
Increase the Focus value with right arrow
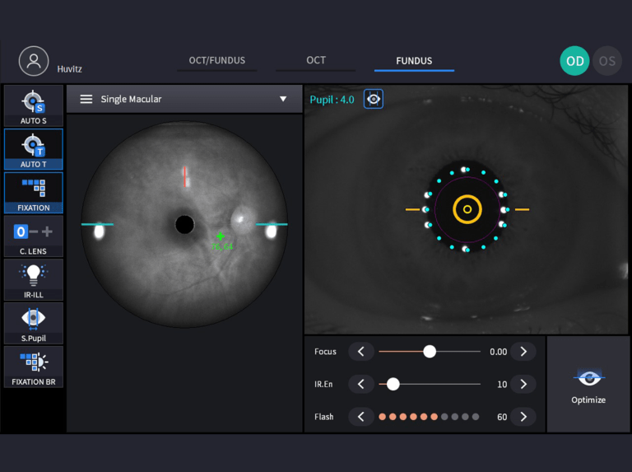523,352
